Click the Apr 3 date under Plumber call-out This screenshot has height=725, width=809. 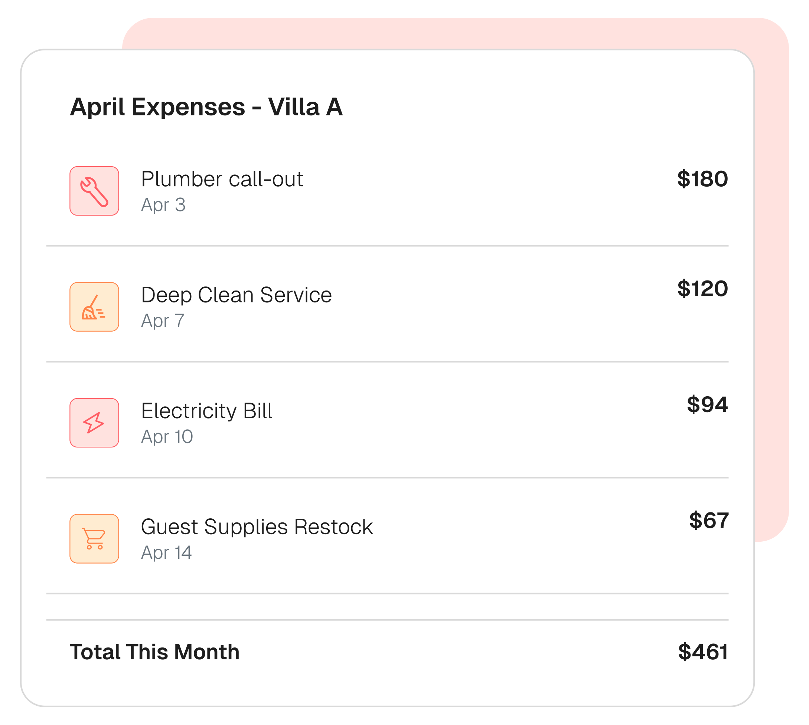point(163,205)
